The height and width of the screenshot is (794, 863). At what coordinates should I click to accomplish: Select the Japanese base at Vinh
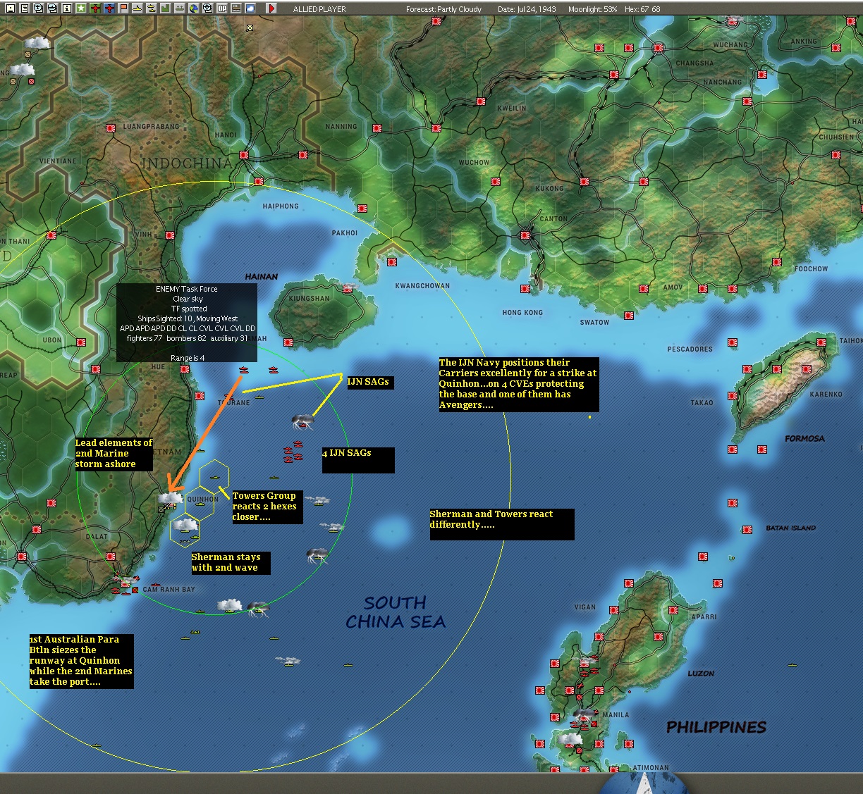pos(170,235)
